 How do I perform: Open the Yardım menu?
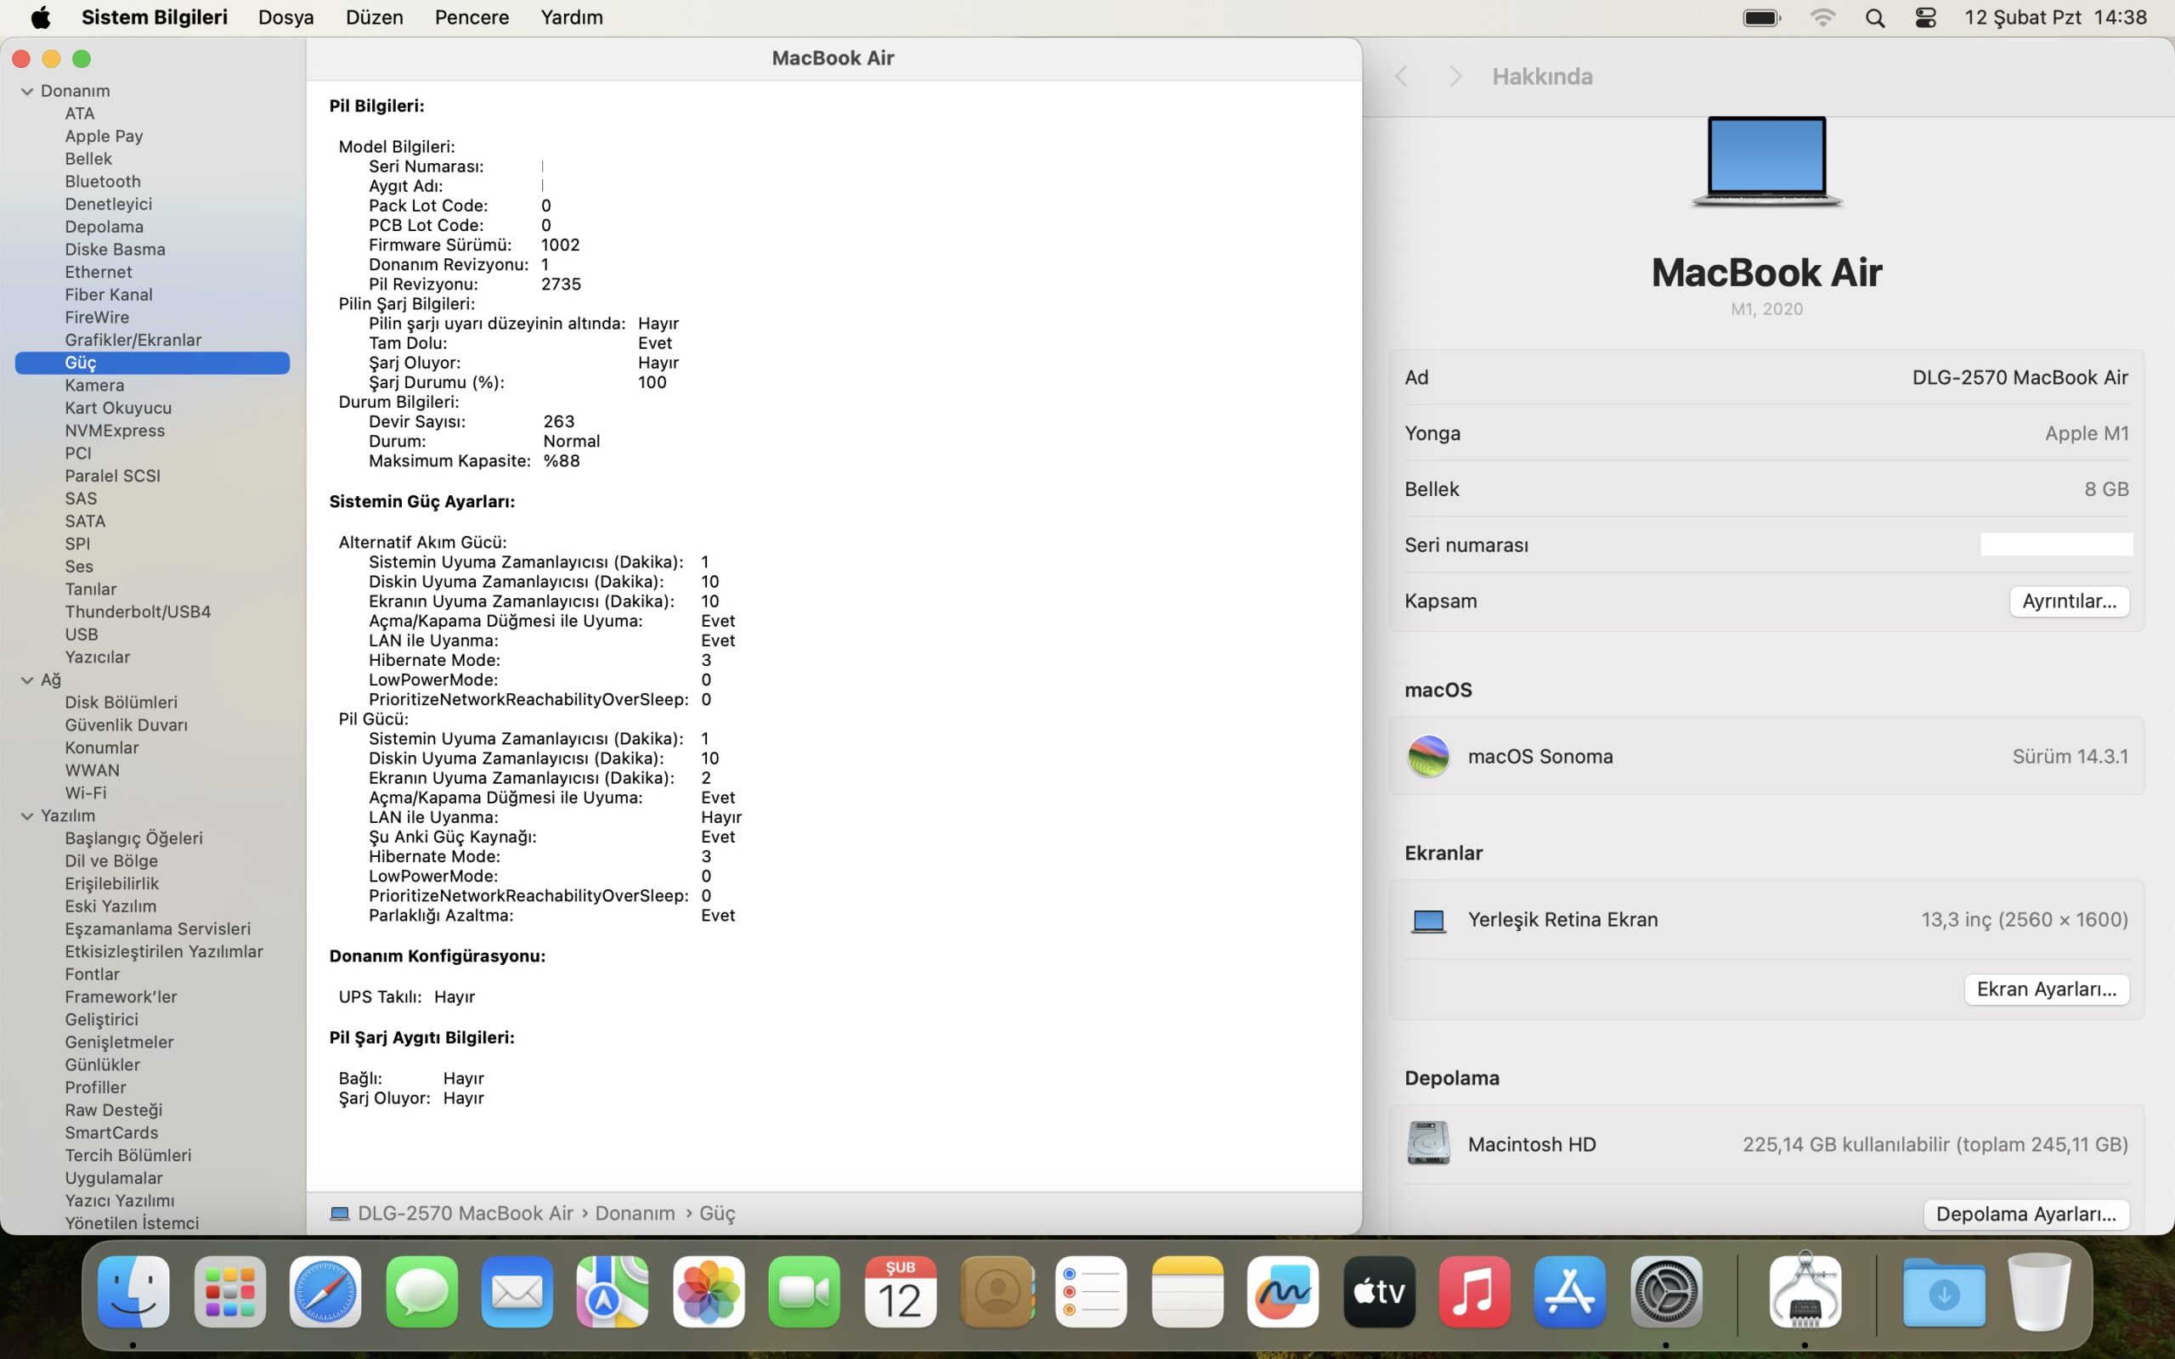click(x=572, y=17)
